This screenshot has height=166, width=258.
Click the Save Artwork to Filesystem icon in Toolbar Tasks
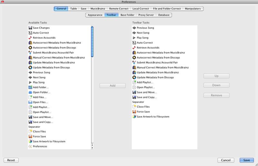134,116
